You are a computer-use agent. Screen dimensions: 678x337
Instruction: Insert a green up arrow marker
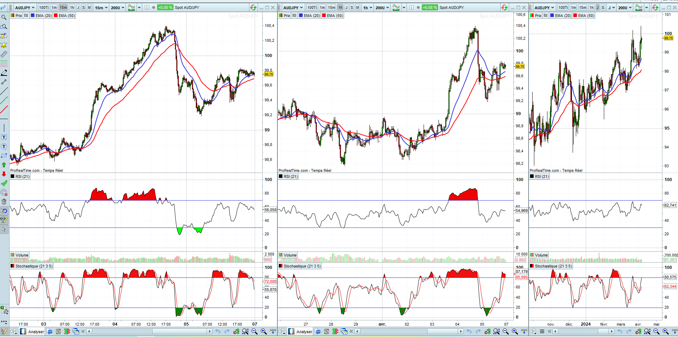click(x=4, y=165)
